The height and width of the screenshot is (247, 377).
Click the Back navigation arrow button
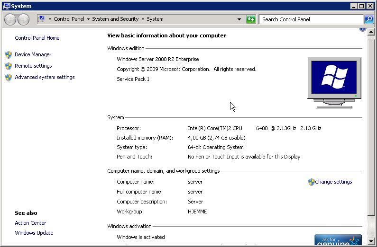pyautogui.click(x=10, y=19)
